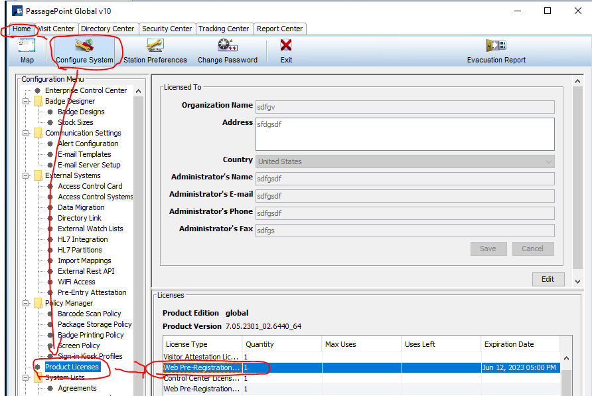Click the licenses table scroll-up arrow
This screenshot has height=396, width=592.
[x=566, y=358]
